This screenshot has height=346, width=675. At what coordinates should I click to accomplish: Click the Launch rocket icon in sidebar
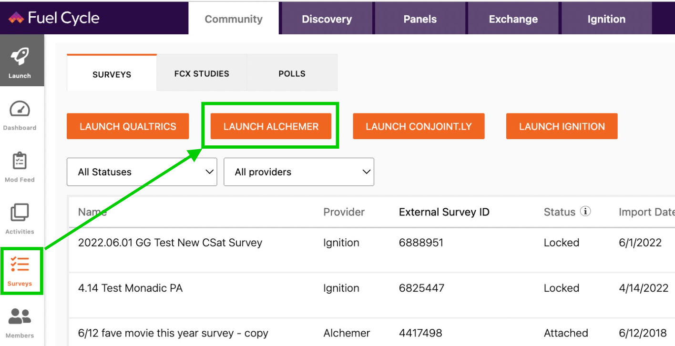coord(20,57)
